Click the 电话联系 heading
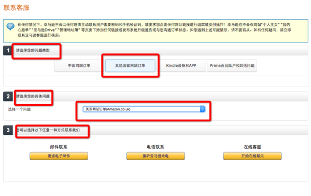The image size is (311, 196). click(155, 147)
